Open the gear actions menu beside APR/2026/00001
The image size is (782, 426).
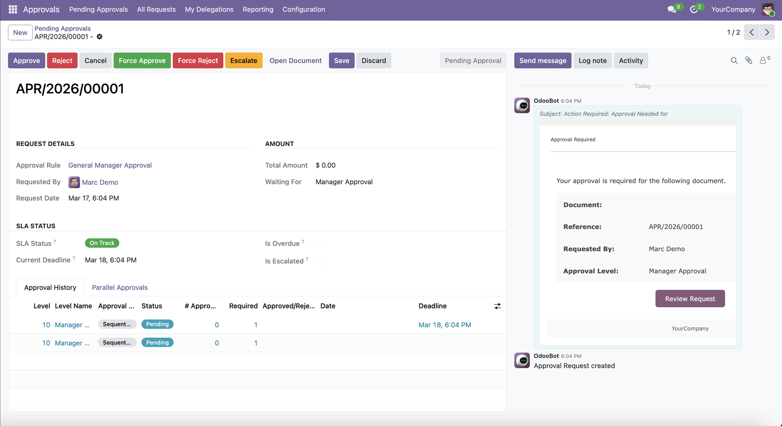[100, 37]
